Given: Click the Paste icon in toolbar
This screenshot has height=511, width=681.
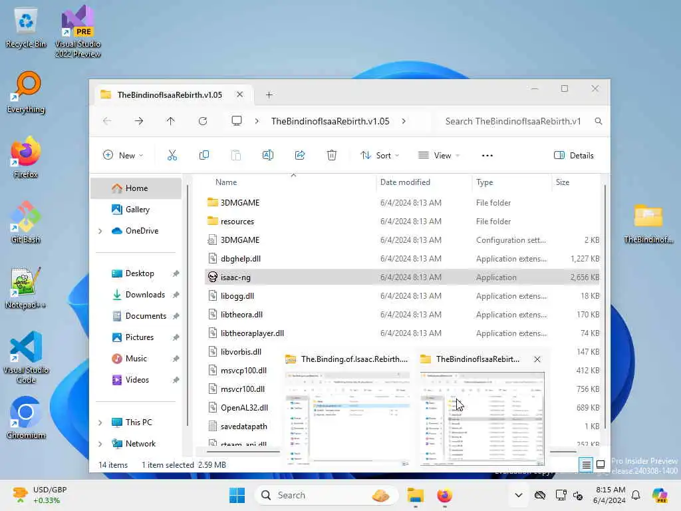Looking at the screenshot, I should (236, 155).
